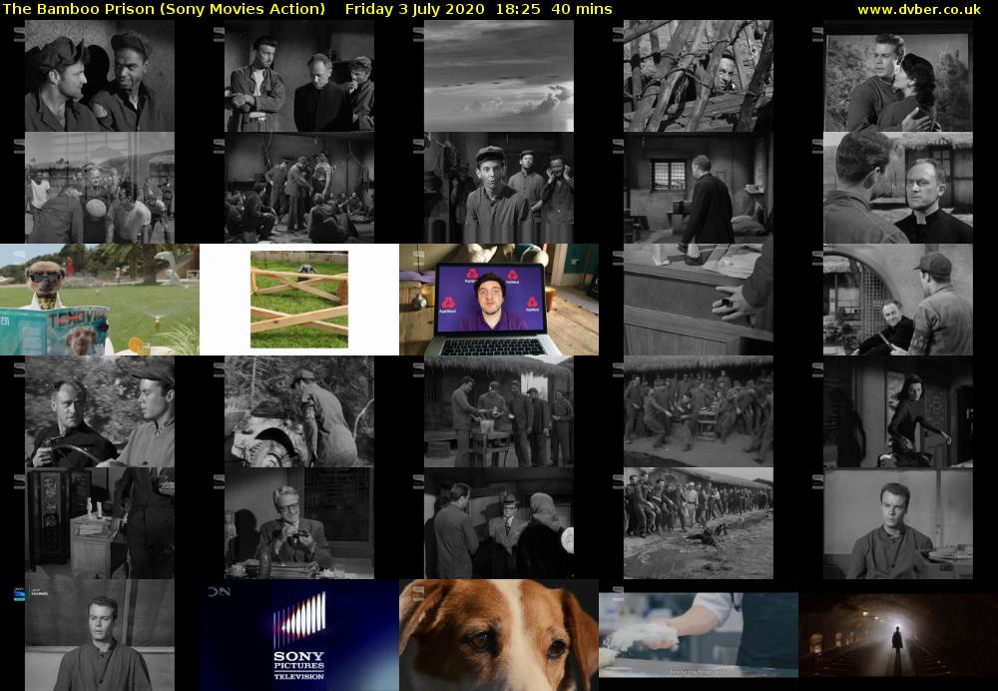
Task: Select thumbnail of prisoners lined along the barracks
Action: click(699, 523)
